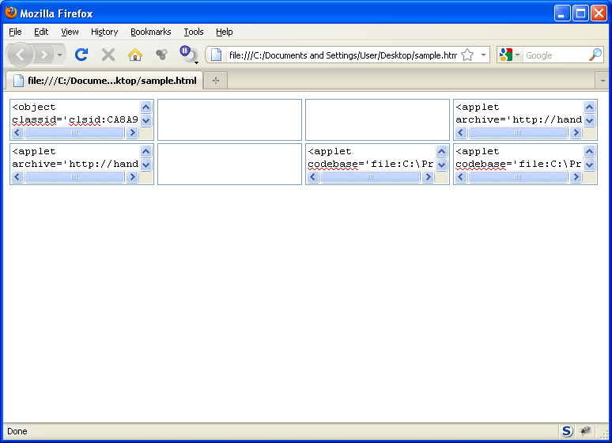The width and height of the screenshot is (612, 443).
Task: Click the blue S status bar icon
Action: point(567,431)
